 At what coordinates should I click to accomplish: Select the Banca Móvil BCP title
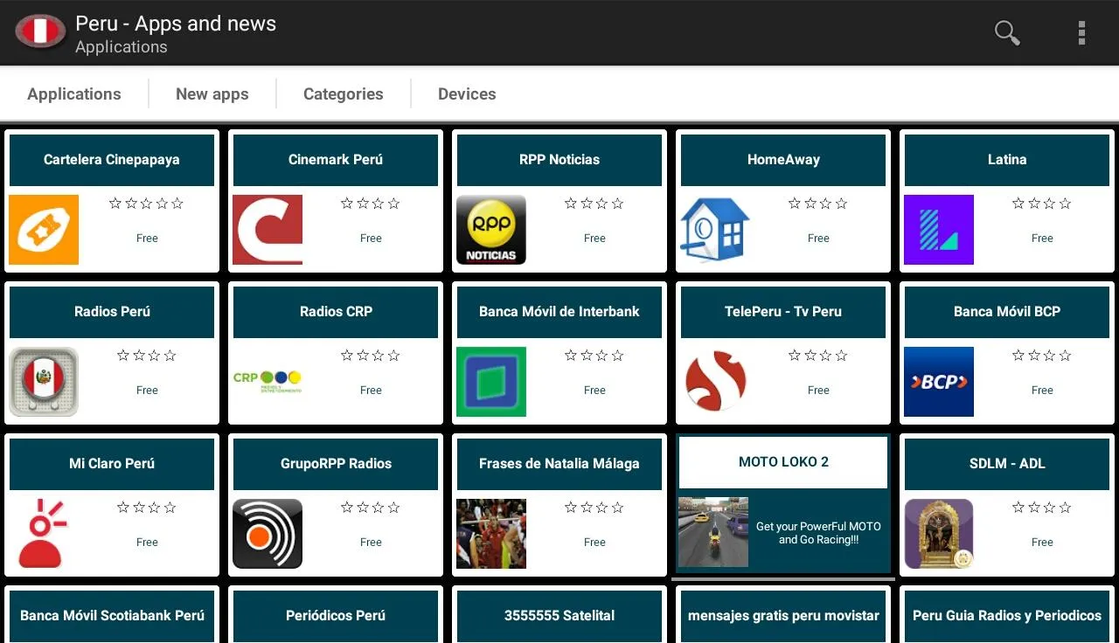1007,312
